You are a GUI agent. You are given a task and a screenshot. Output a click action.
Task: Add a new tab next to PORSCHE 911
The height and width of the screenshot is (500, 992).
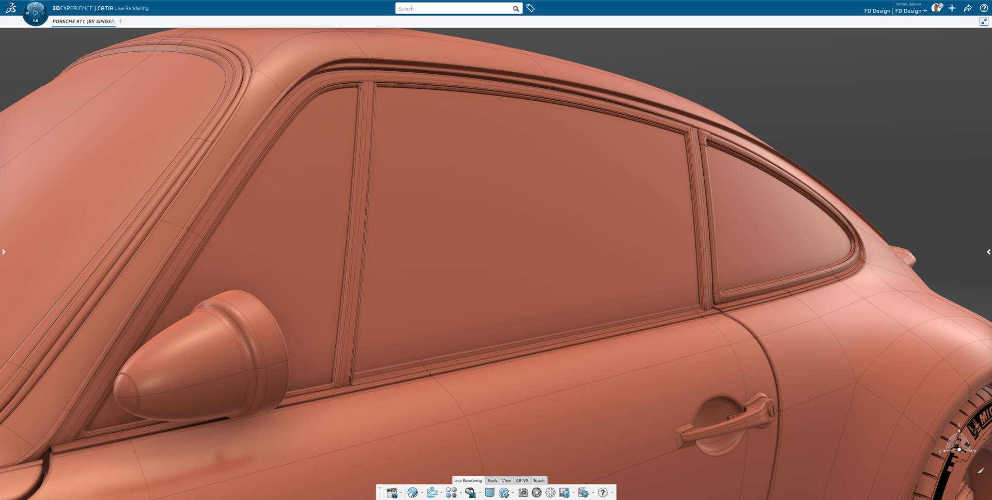click(x=120, y=21)
